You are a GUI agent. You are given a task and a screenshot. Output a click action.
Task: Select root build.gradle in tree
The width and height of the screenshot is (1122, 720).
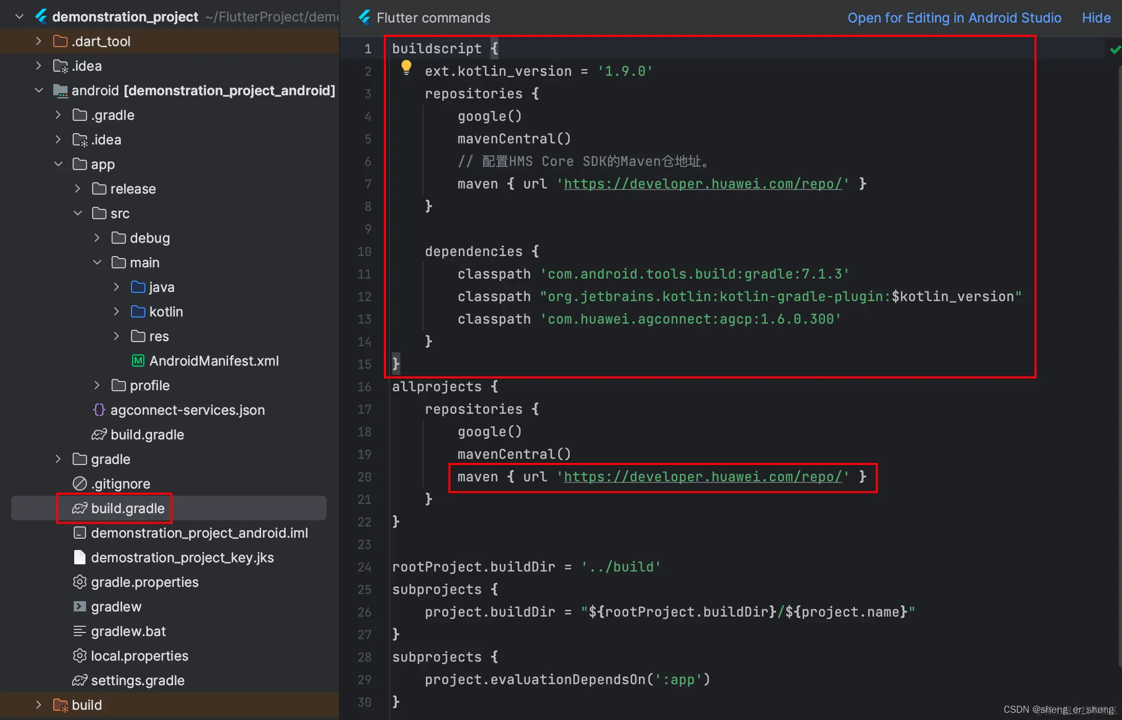pyautogui.click(x=127, y=509)
